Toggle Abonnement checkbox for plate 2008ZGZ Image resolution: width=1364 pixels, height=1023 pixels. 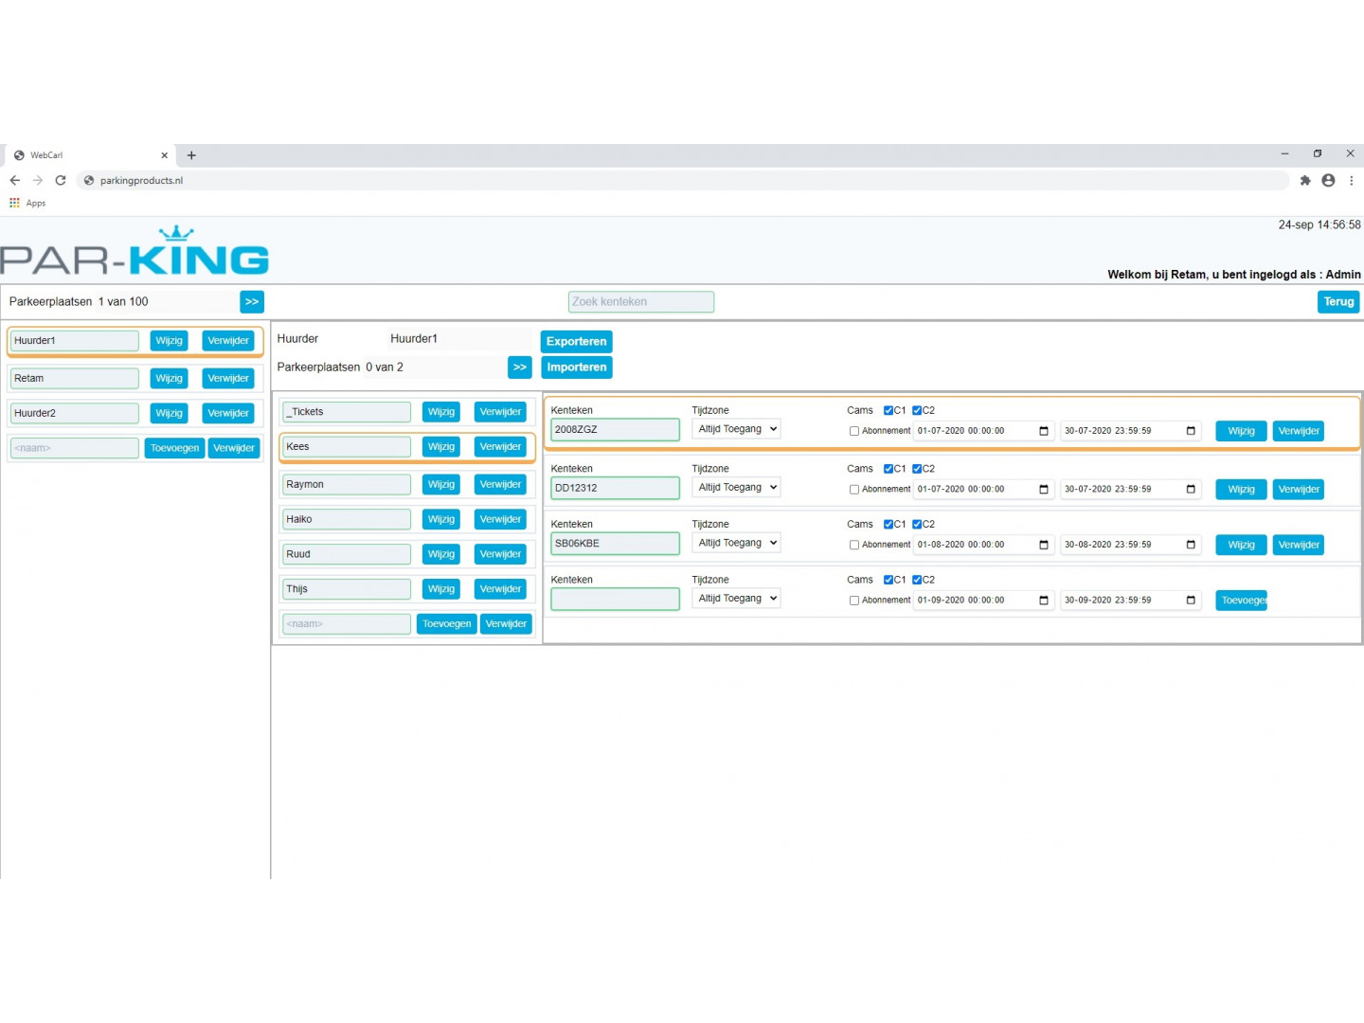point(854,431)
